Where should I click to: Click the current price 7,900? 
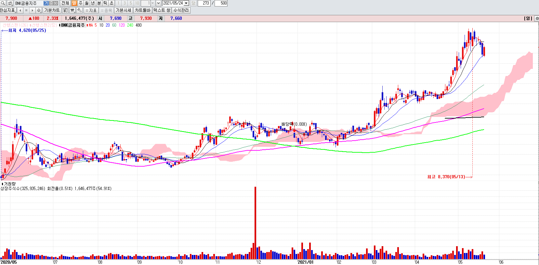[11, 19]
